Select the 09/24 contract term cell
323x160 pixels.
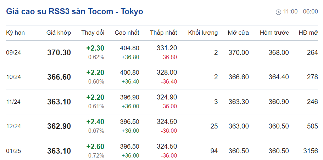(13, 53)
